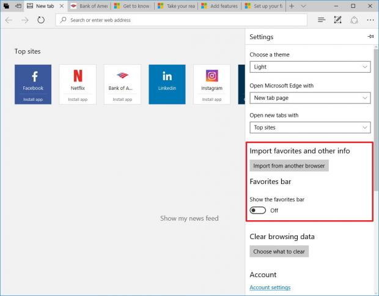Pin the Settings pane
Screen dimensions: 379x296
[x=370, y=37]
